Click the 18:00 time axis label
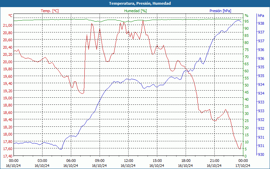Screen dimensions: 270x169 (186, 161)
